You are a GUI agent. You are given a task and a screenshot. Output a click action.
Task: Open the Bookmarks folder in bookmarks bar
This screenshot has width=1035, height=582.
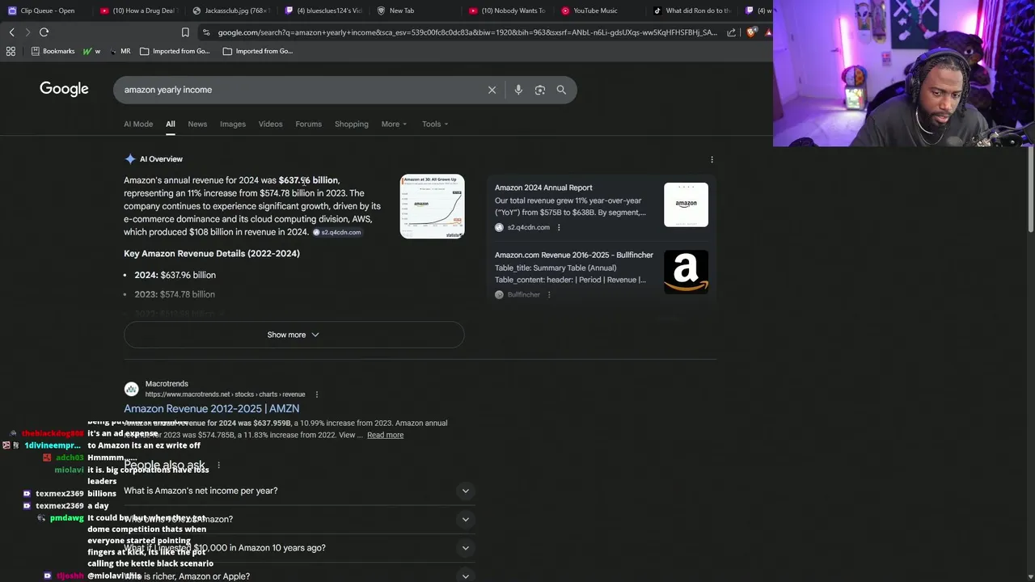point(53,51)
